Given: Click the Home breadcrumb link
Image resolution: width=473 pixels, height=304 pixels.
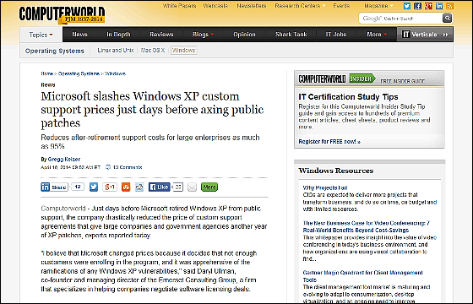Looking at the screenshot, I should [46, 73].
